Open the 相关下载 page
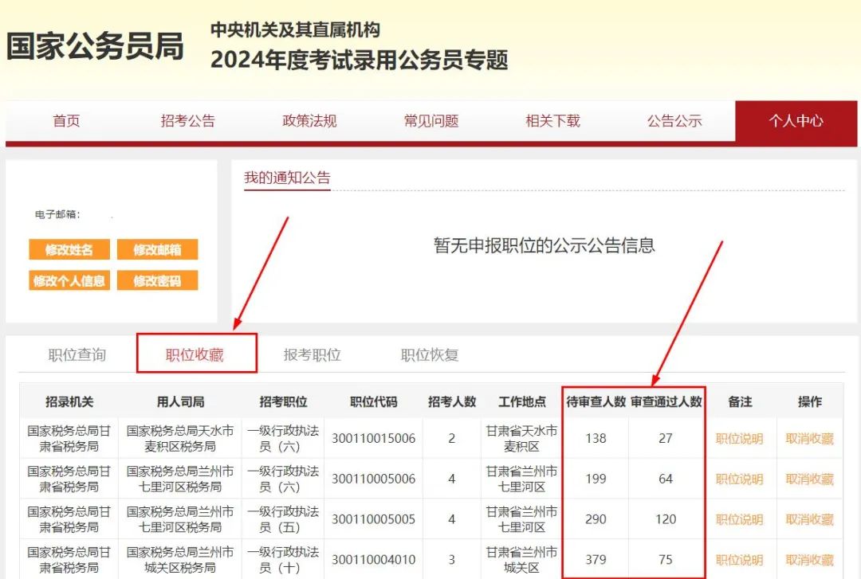The image size is (861, 579). (x=552, y=121)
